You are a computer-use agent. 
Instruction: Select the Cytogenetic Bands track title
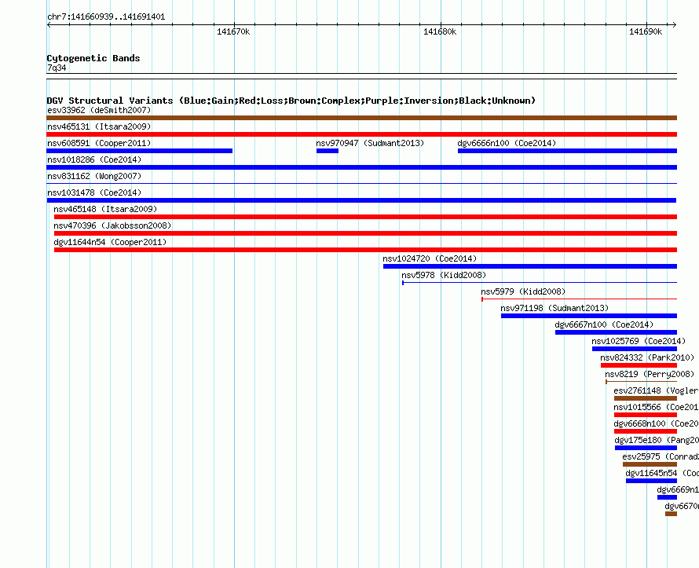(93, 58)
